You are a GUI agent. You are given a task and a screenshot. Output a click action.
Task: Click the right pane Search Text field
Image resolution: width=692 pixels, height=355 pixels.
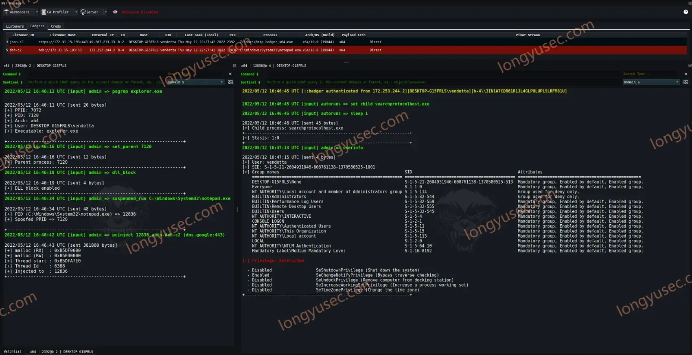(652, 74)
